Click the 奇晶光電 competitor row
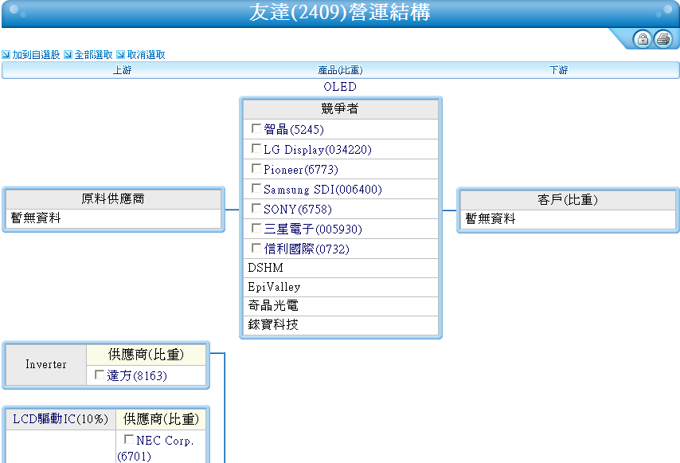This screenshot has height=463, width=680. (341, 306)
